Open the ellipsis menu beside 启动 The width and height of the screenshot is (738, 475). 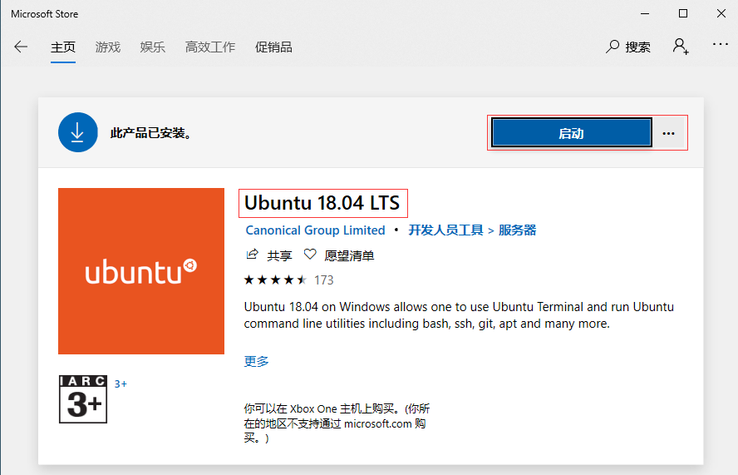(x=668, y=133)
